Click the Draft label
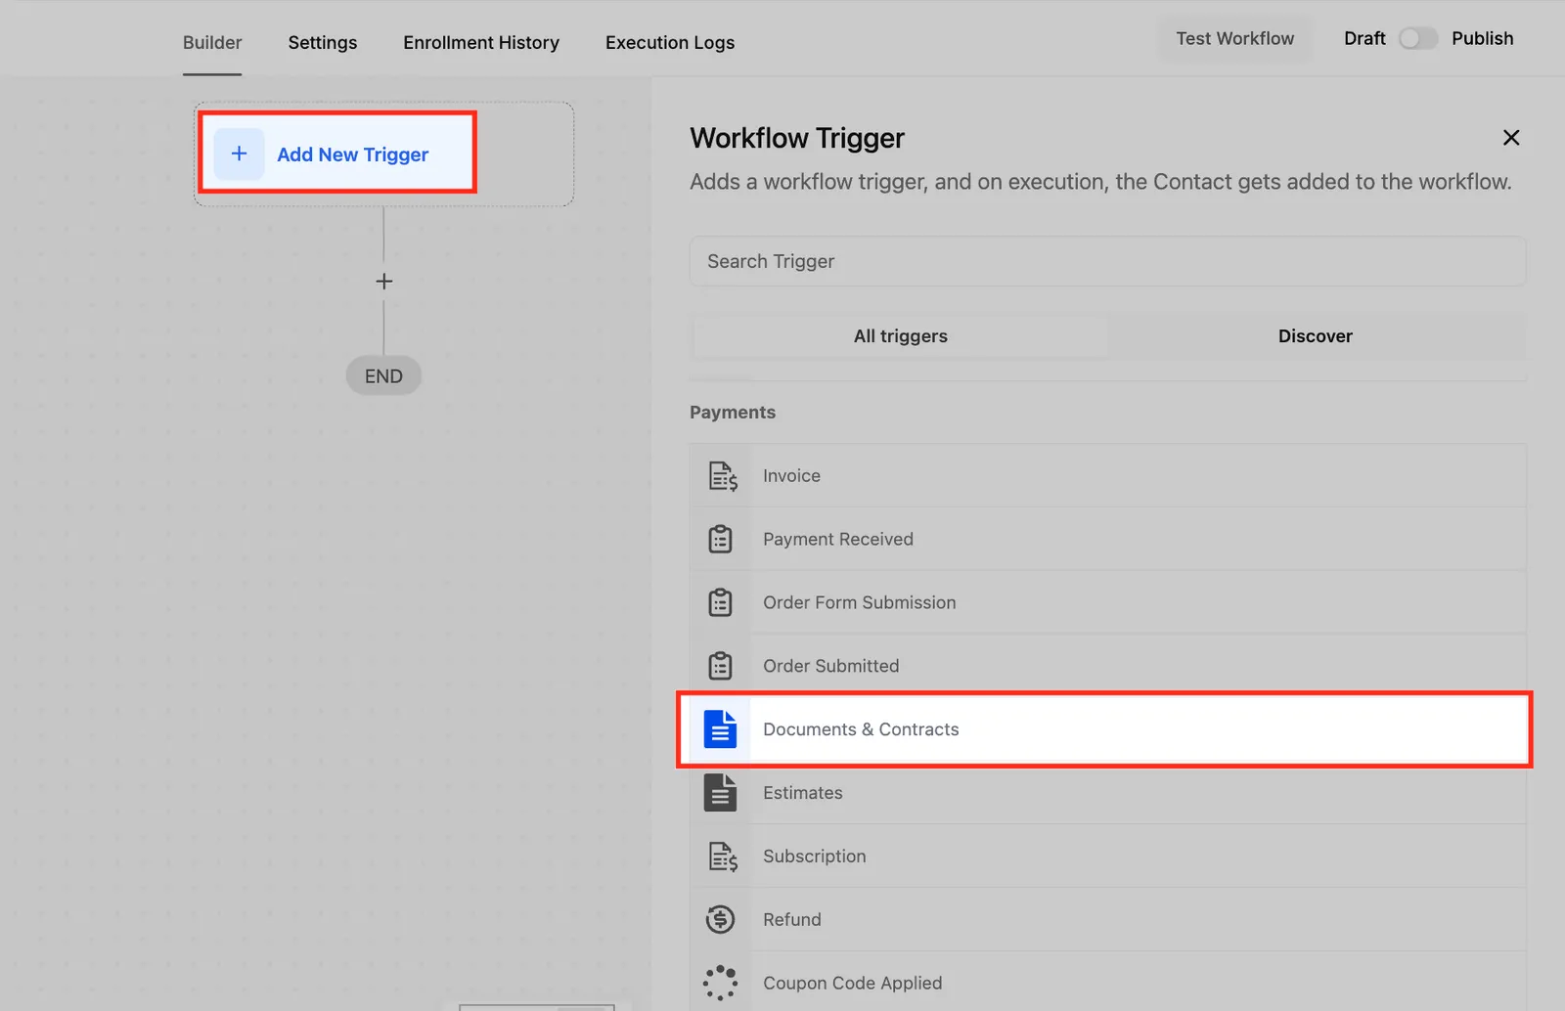Viewport: 1565px width, 1011px height. [x=1364, y=38]
